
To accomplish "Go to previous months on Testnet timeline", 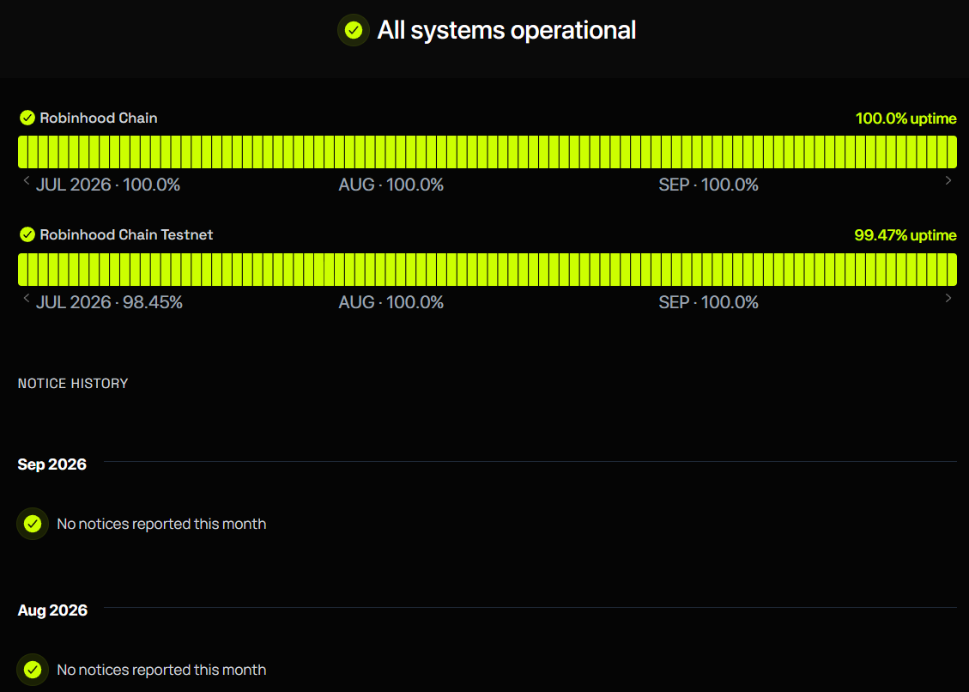I will tap(26, 298).
